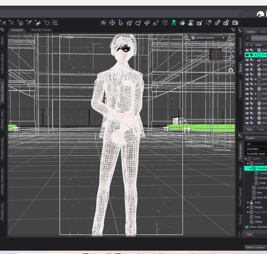Click the viewport pan arrows control
The height and width of the screenshot is (254, 267).
[x=231, y=51]
